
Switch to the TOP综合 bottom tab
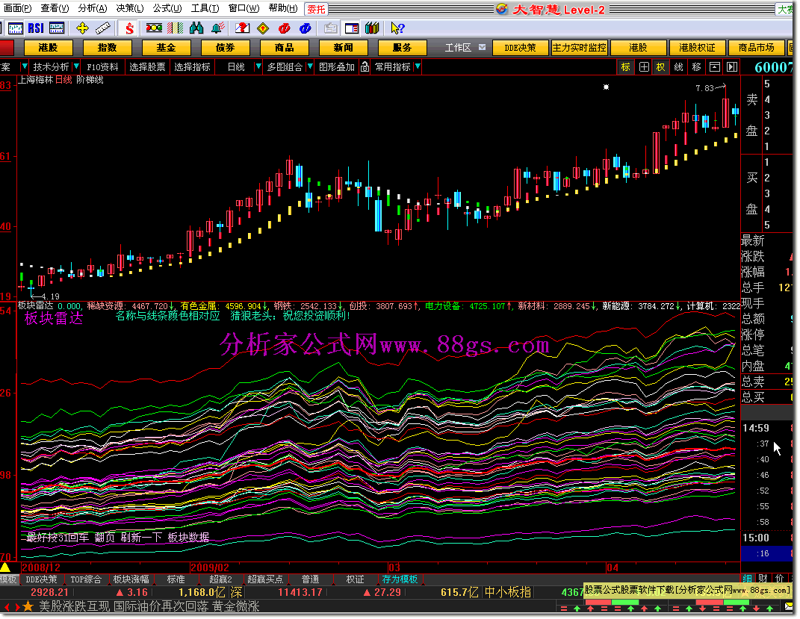[86, 579]
